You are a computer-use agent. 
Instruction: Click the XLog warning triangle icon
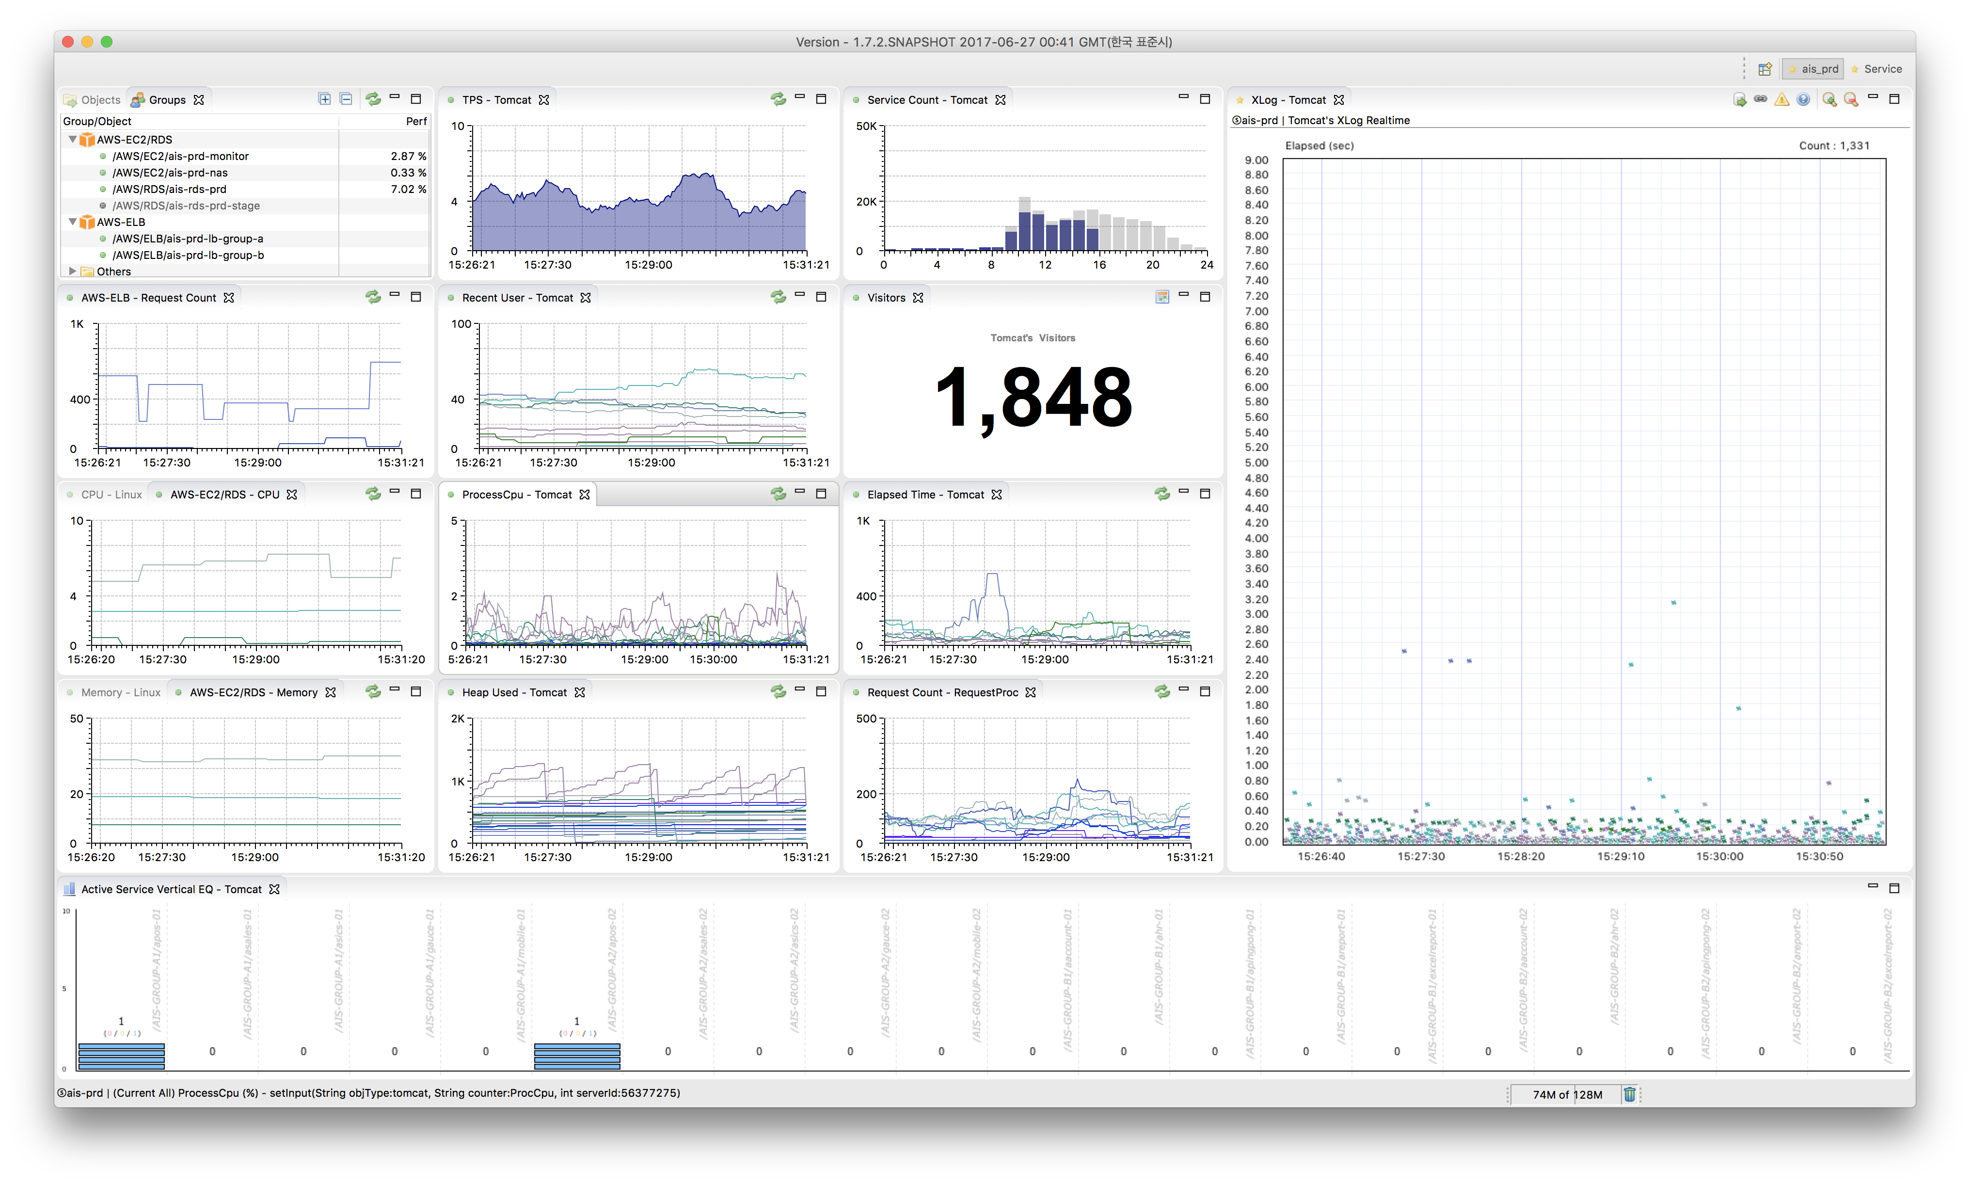click(1781, 100)
